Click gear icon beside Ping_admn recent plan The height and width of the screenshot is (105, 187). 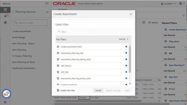coord(166,41)
